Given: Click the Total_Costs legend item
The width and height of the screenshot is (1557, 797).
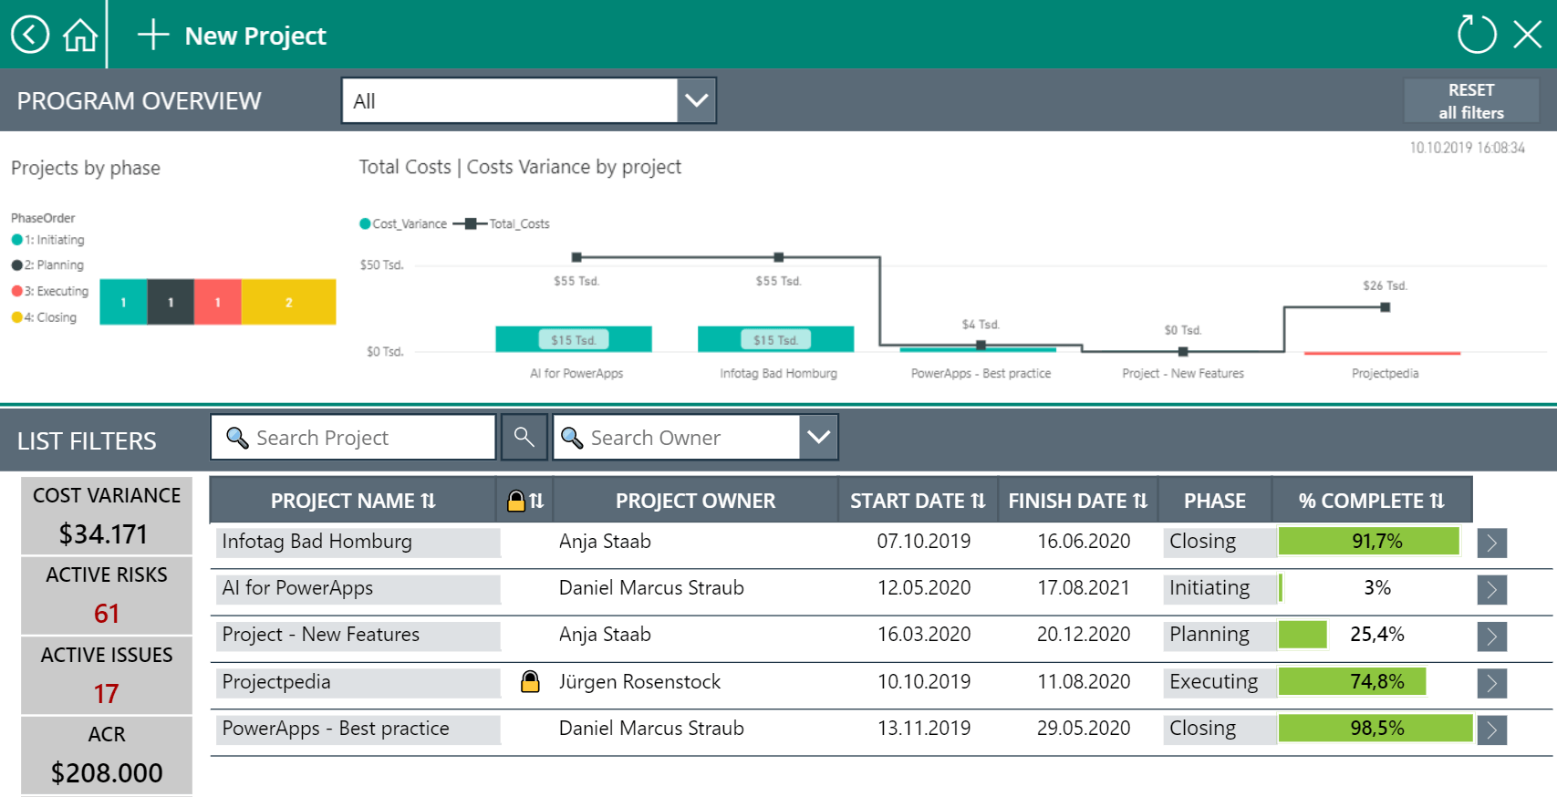Looking at the screenshot, I should (x=503, y=223).
